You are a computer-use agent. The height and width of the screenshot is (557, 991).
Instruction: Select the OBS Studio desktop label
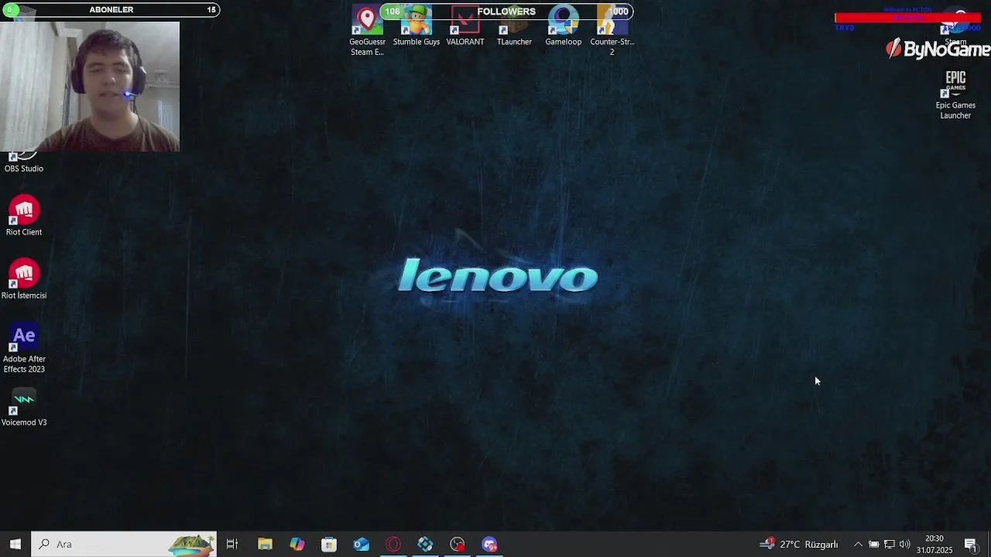point(24,169)
